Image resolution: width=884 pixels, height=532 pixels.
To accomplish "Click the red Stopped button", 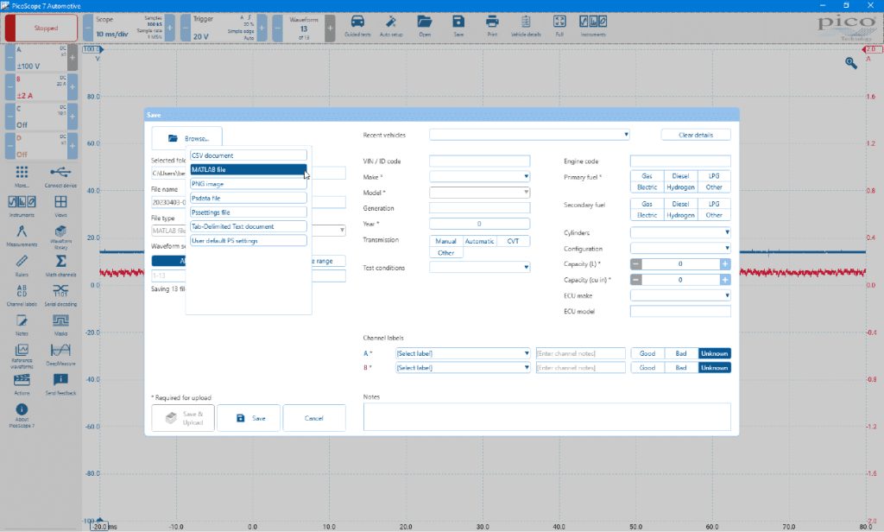I will [x=41, y=28].
